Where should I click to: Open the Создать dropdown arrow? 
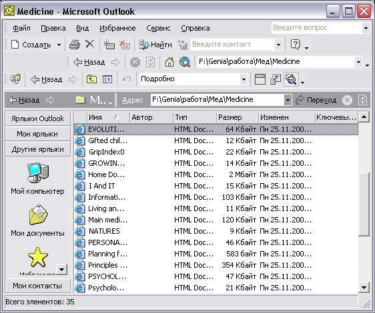[x=59, y=45]
